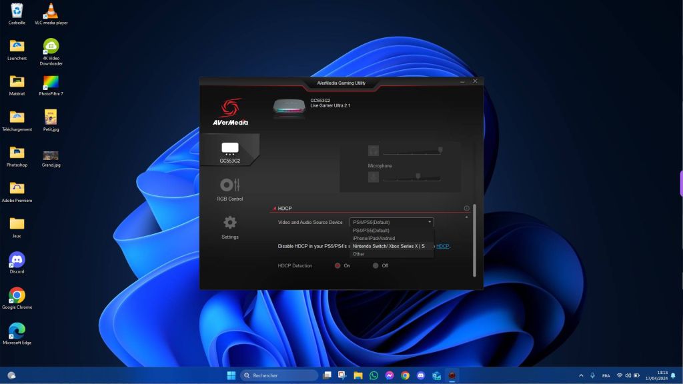Open the RGB Control section
This screenshot has width=683, height=384.
click(x=229, y=189)
